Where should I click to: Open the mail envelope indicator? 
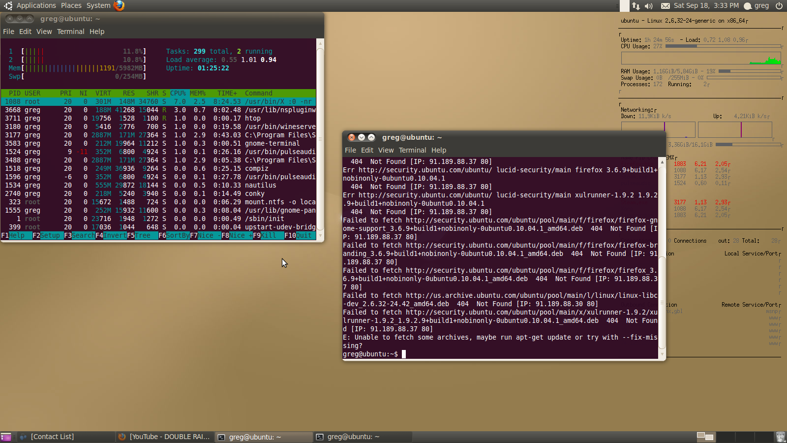(665, 6)
